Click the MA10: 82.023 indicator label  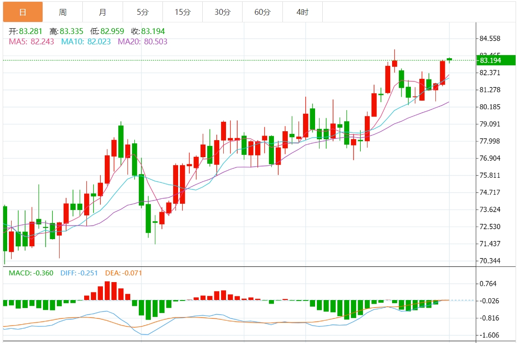[86, 42]
